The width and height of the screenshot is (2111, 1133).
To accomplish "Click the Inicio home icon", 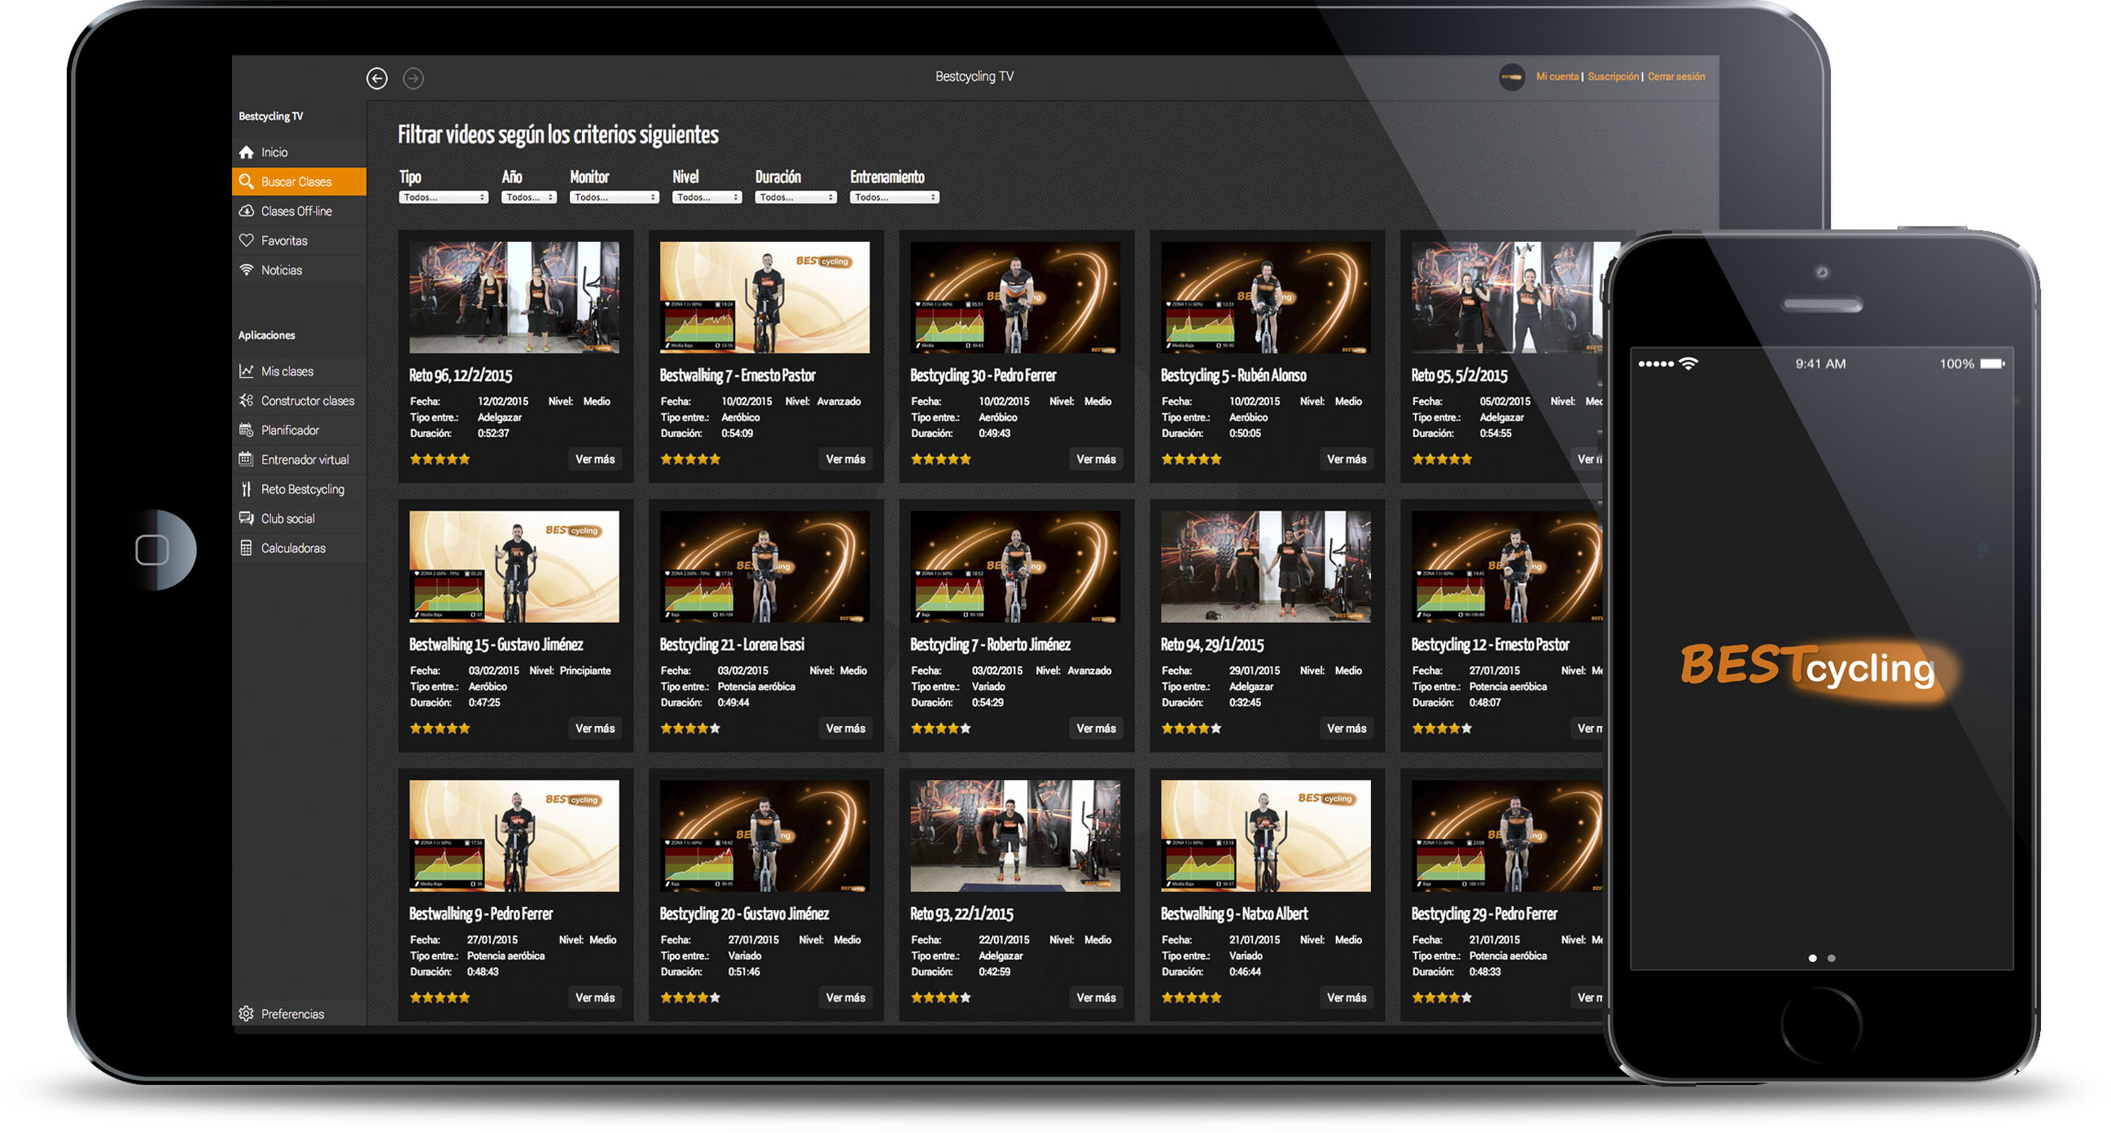I will (247, 152).
